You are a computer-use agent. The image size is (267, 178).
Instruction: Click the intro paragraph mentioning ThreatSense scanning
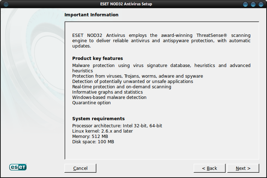coord(161,41)
